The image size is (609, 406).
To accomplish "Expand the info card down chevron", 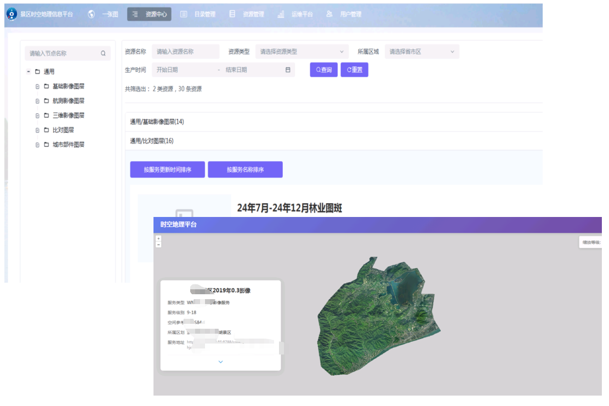I will (x=220, y=362).
